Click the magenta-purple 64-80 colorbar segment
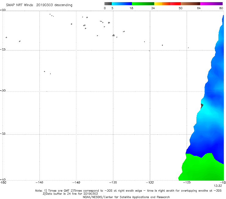 coord(211,4)
